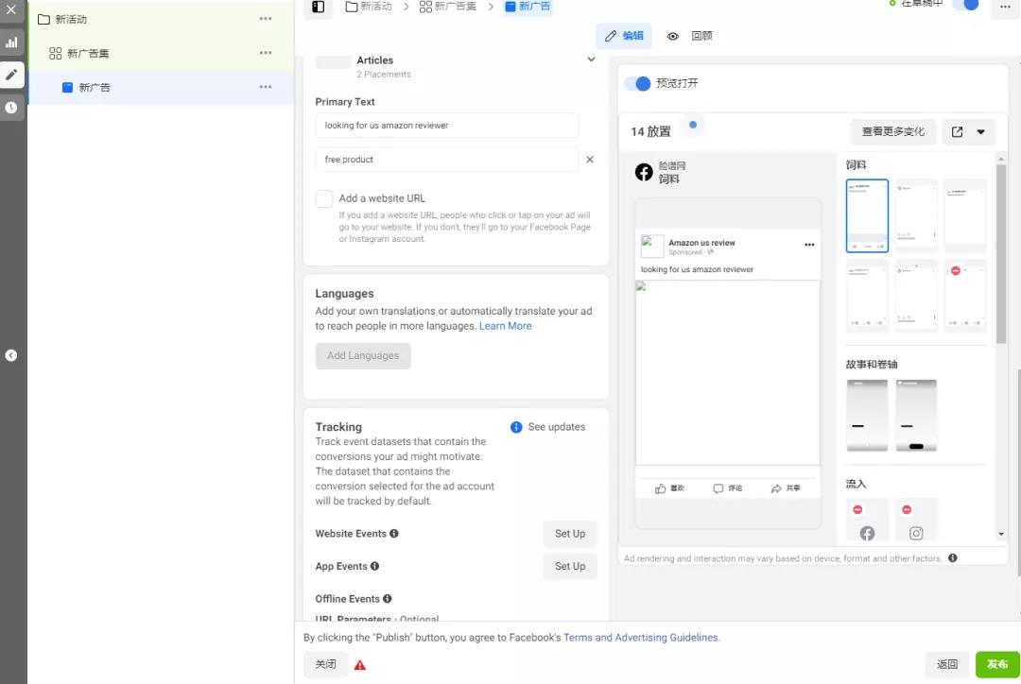Open preview in new window icon
Viewport: 1021px width, 684px height.
[957, 132]
